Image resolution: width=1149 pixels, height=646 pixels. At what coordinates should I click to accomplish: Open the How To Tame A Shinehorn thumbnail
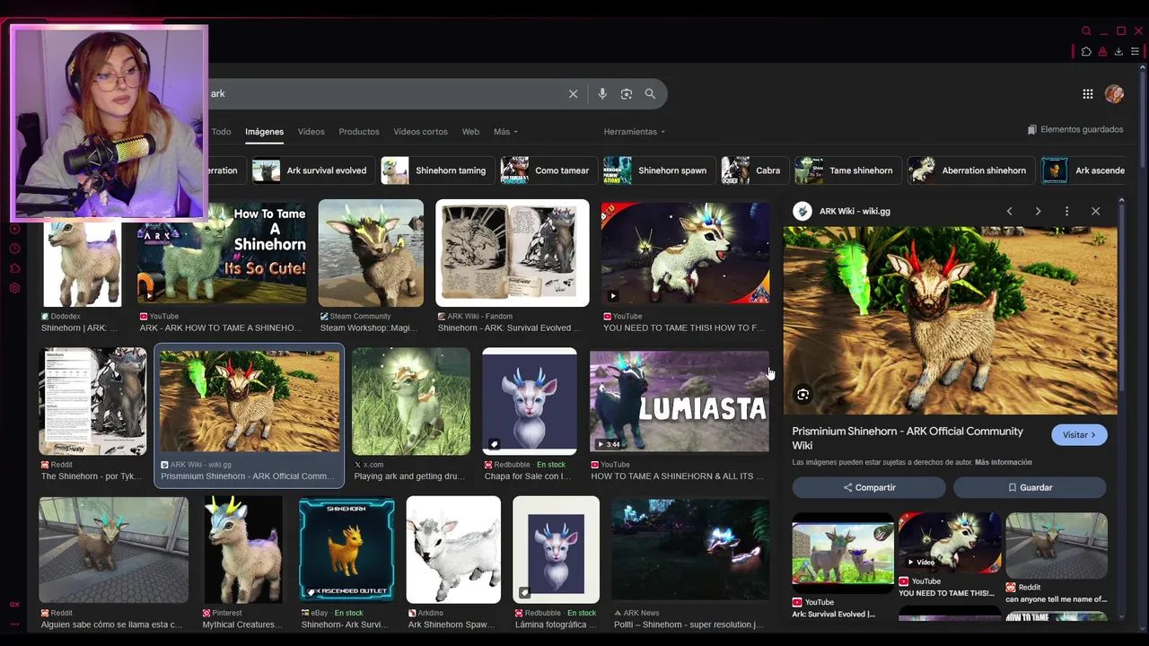point(222,253)
